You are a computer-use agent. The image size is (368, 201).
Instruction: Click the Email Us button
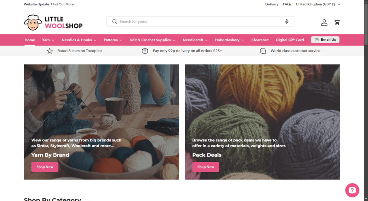(325, 40)
